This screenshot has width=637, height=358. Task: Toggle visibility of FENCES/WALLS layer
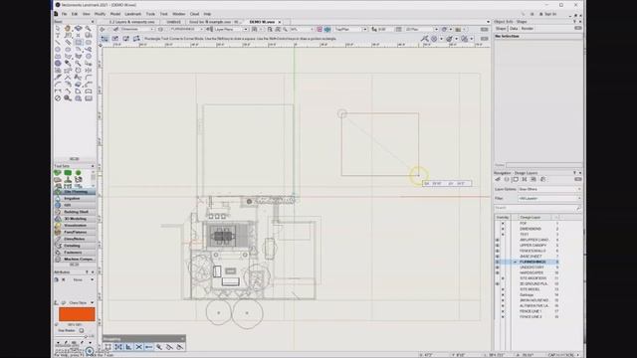click(x=498, y=251)
